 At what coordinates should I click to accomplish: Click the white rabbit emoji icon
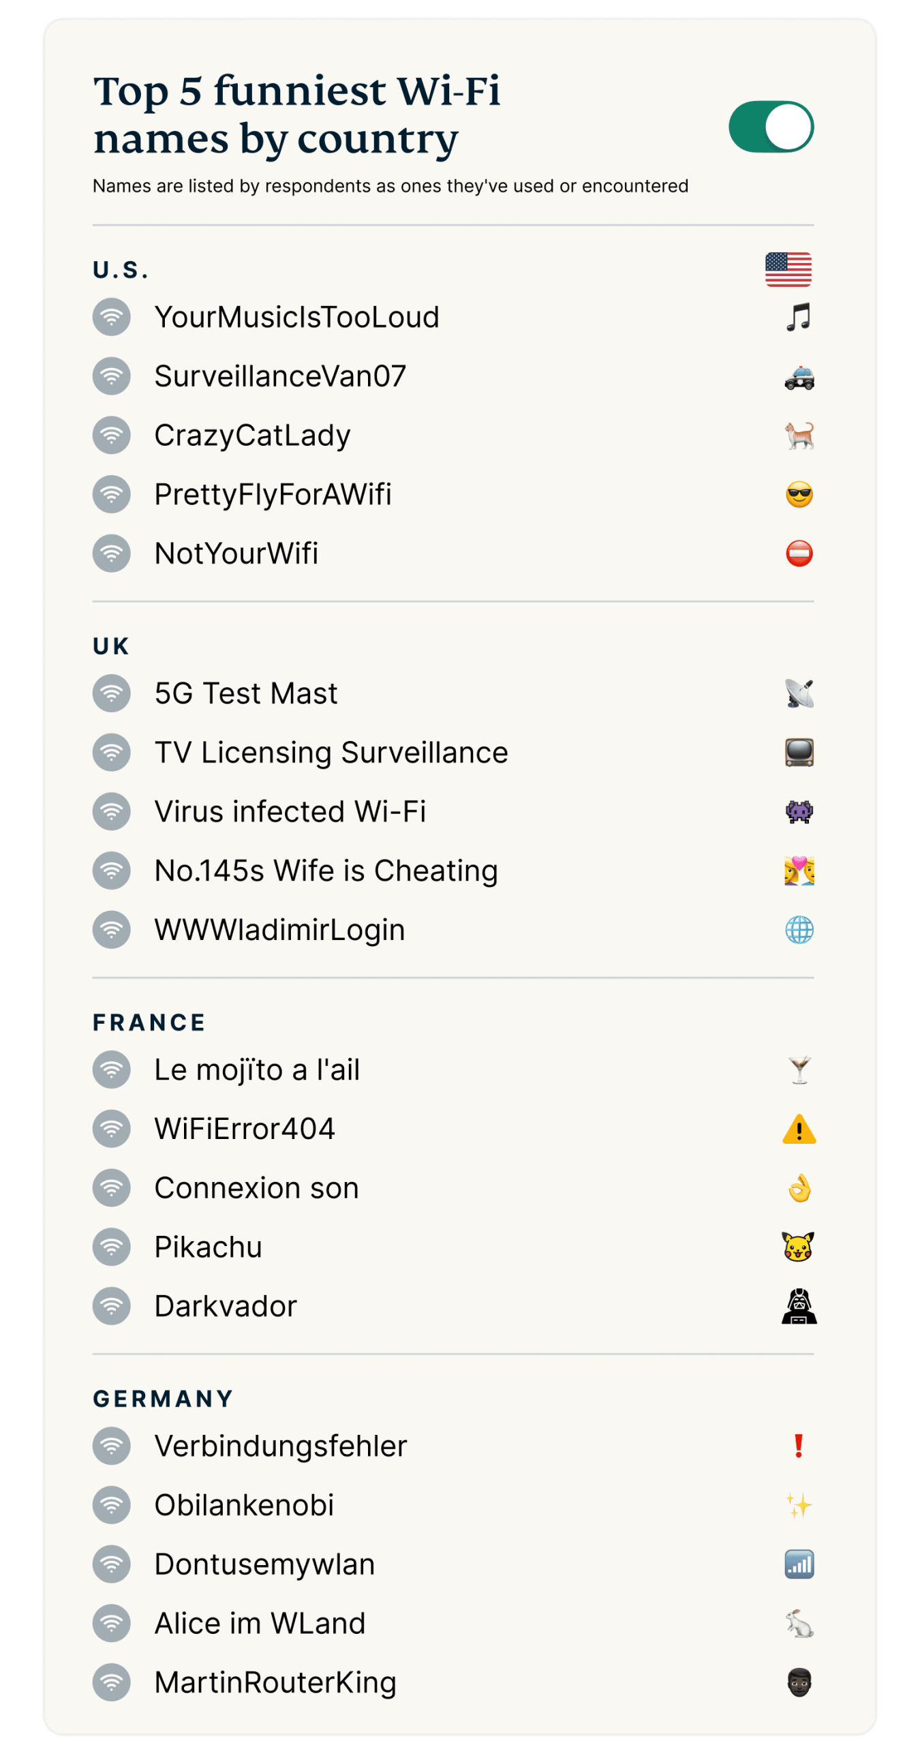tap(799, 1623)
